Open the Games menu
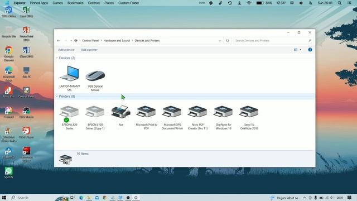Screen dimensions: 357x201 pyautogui.click(x=57, y=3)
